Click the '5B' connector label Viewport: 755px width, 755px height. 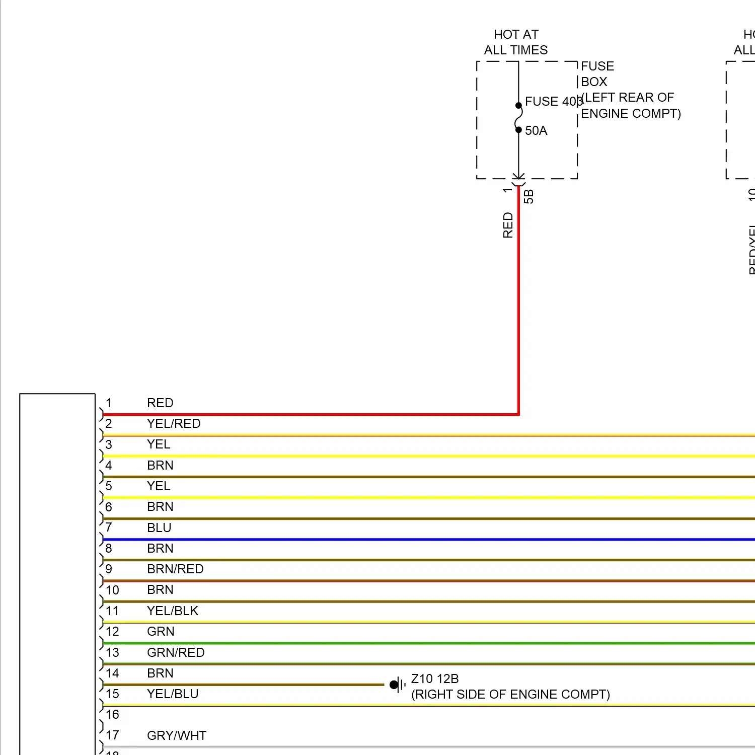(x=528, y=196)
